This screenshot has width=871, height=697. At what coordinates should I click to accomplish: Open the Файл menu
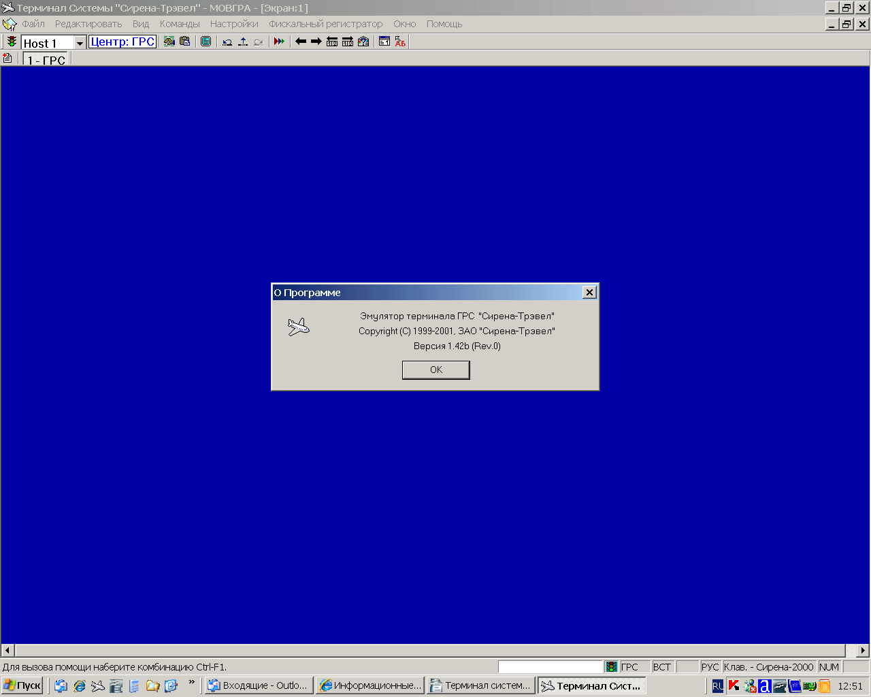33,24
